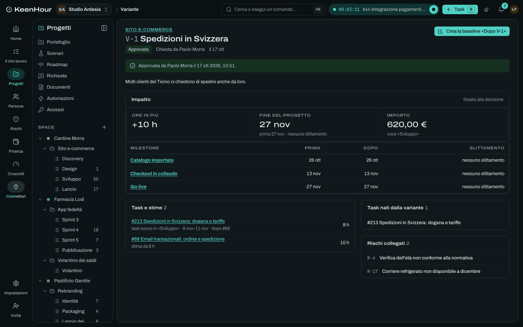This screenshot has width=523, height=327.
Task: Open Studio Ardesia workspace switcher
Action: 84,9
